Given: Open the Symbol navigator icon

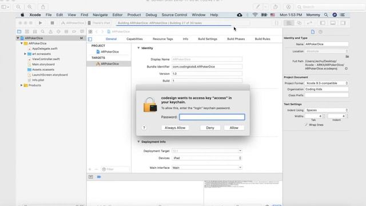Looking at the screenshot, I should click(x=35, y=31).
